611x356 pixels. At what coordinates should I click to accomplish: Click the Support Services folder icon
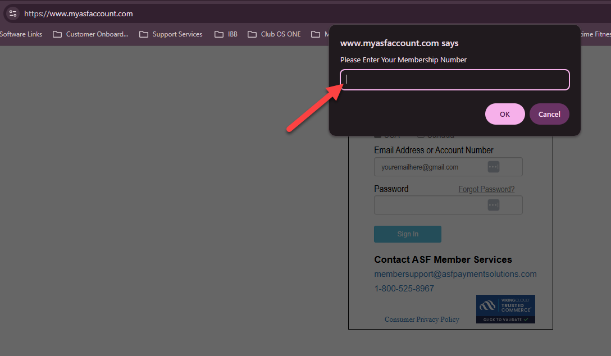[x=144, y=34]
